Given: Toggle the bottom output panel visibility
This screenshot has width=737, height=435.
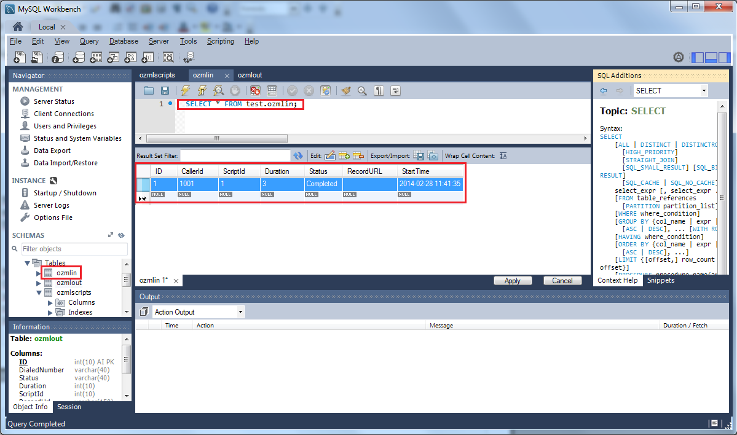Looking at the screenshot, I should coord(711,57).
